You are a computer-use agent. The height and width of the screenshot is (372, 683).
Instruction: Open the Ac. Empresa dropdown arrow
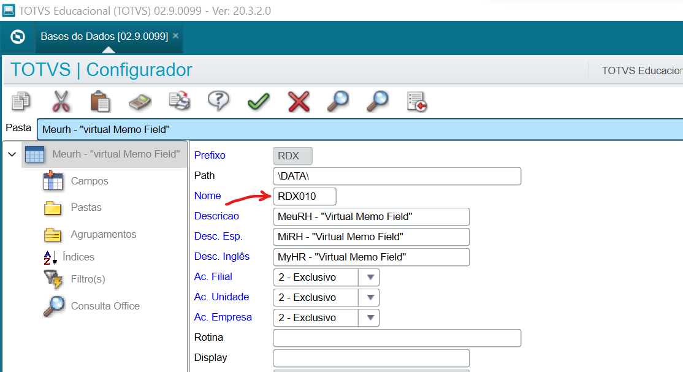click(x=370, y=317)
